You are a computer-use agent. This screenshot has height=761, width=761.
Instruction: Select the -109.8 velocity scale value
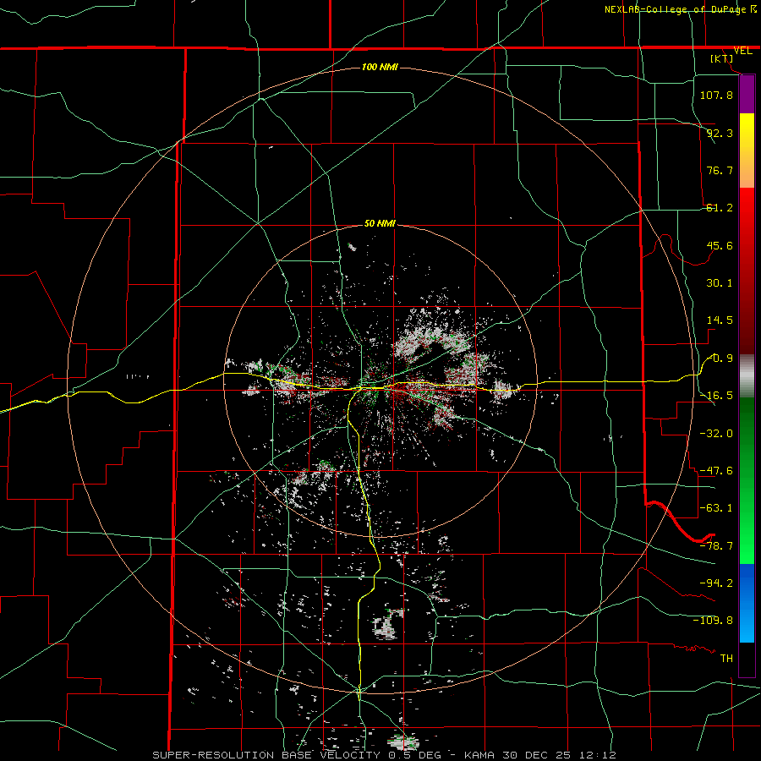[713, 621]
